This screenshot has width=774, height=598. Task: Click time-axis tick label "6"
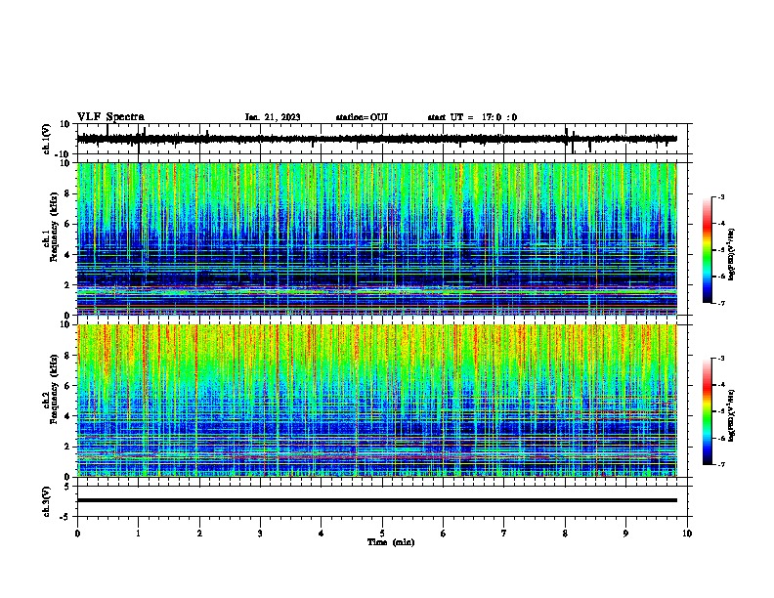point(444,534)
